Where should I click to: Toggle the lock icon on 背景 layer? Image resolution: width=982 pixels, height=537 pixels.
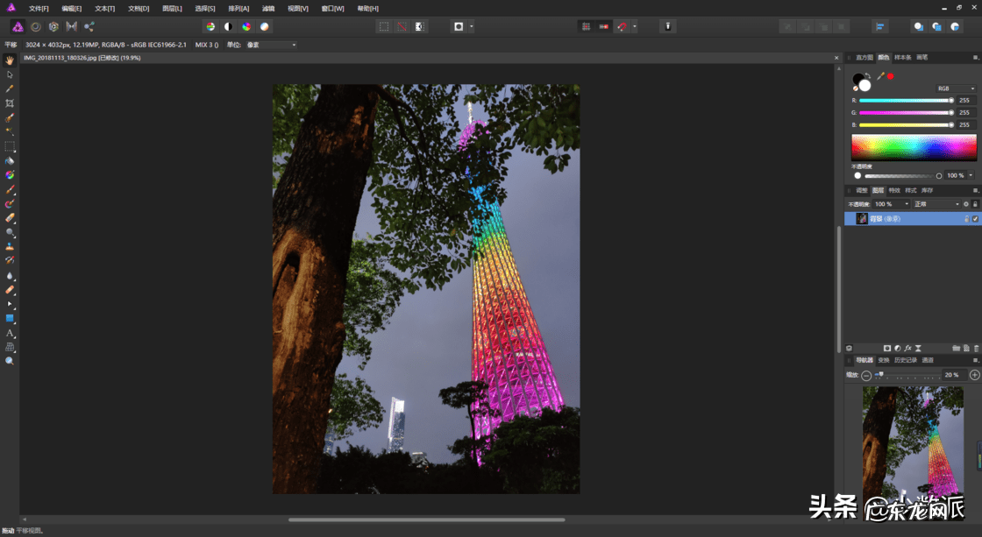pos(966,218)
